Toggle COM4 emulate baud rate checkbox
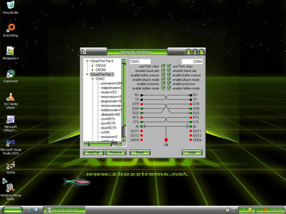 pos(169,70)
